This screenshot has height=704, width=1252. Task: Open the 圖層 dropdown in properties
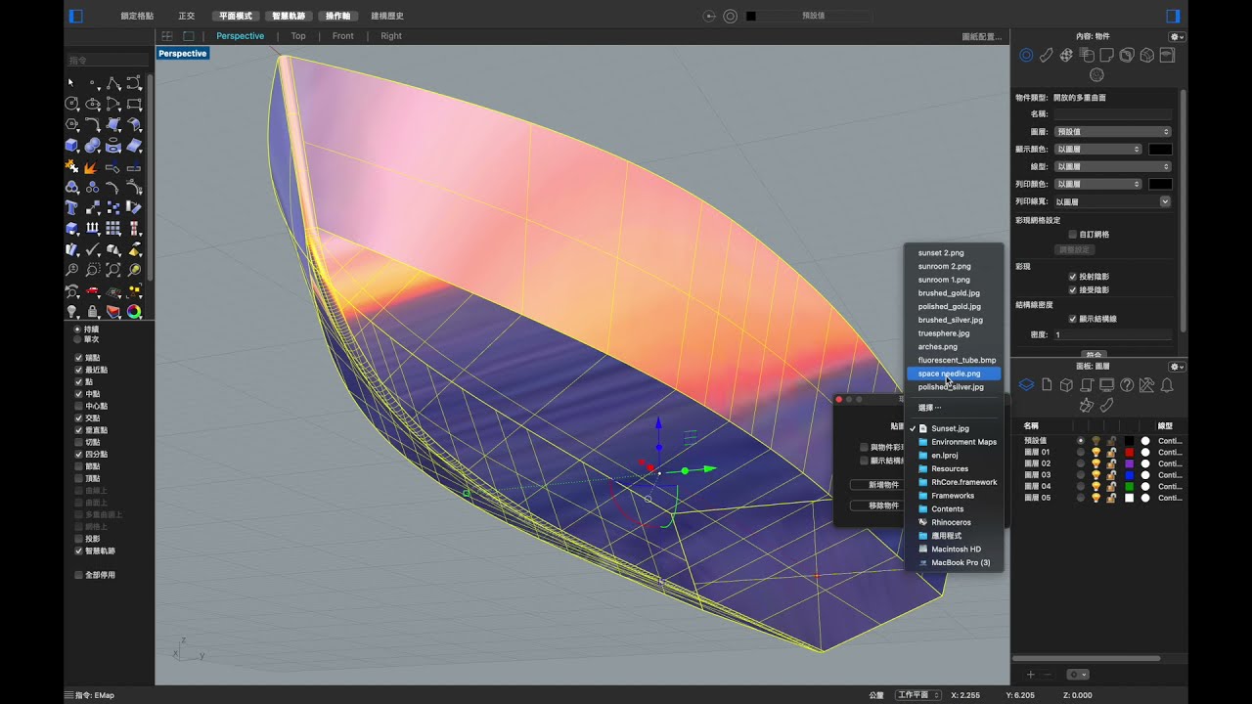tap(1112, 131)
